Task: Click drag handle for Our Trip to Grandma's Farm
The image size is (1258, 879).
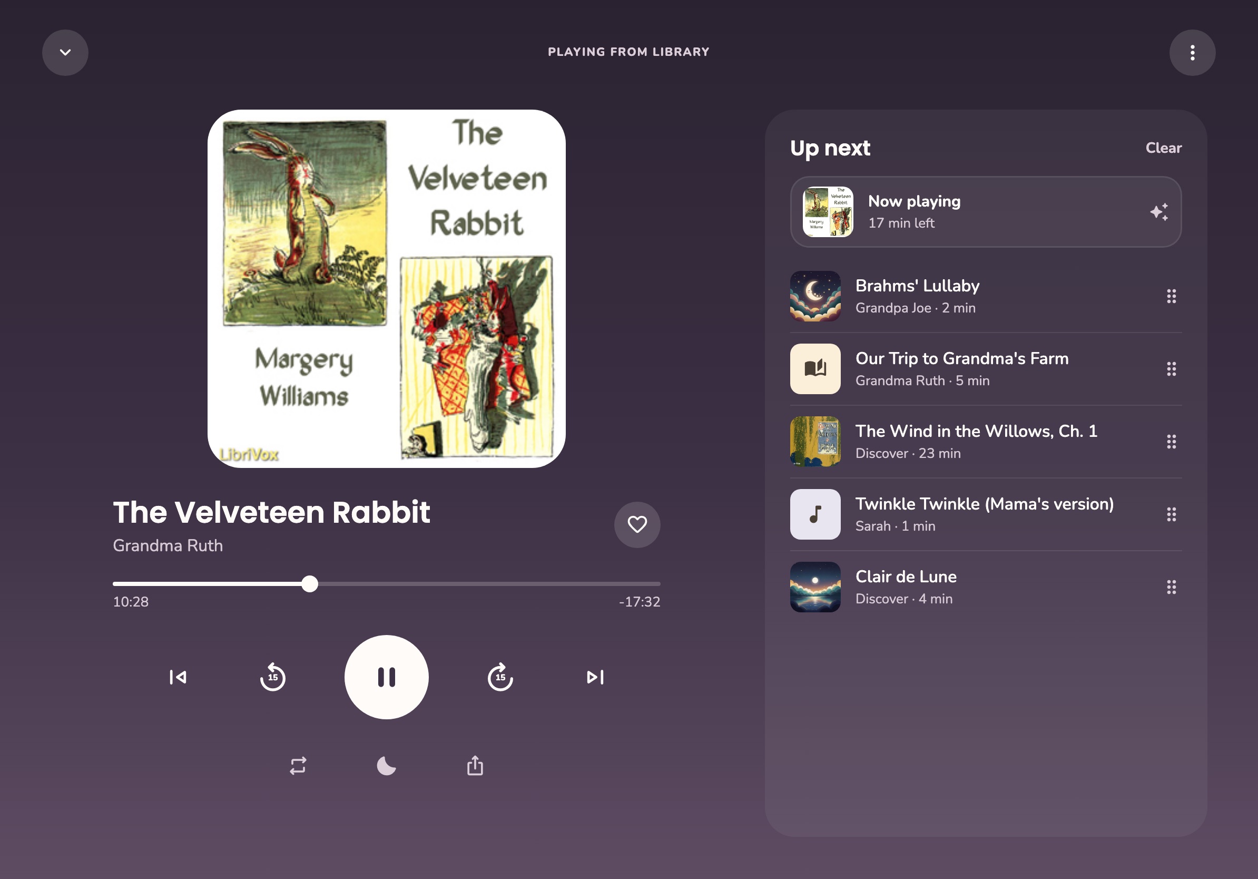Action: tap(1171, 369)
